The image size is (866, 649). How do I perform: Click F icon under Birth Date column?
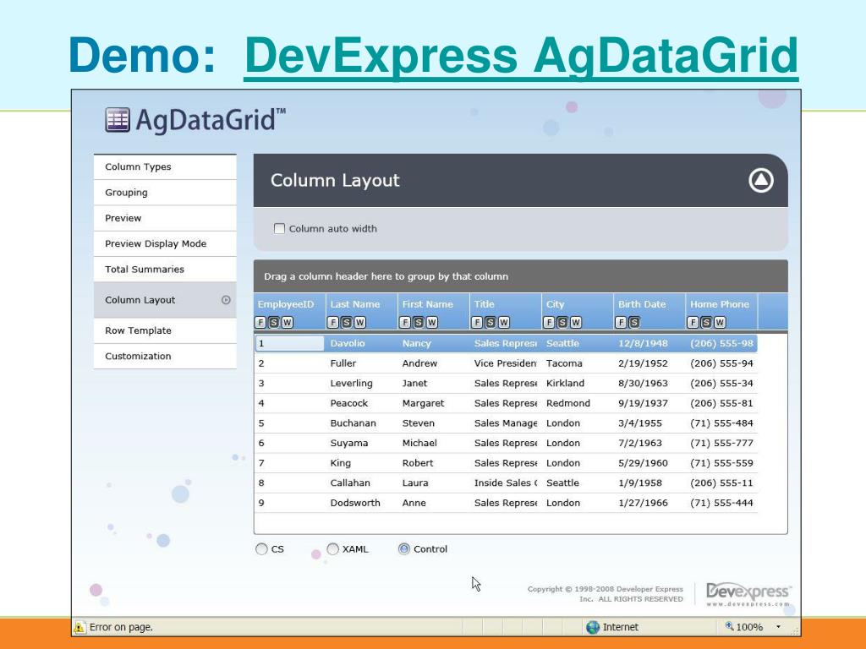click(x=621, y=322)
